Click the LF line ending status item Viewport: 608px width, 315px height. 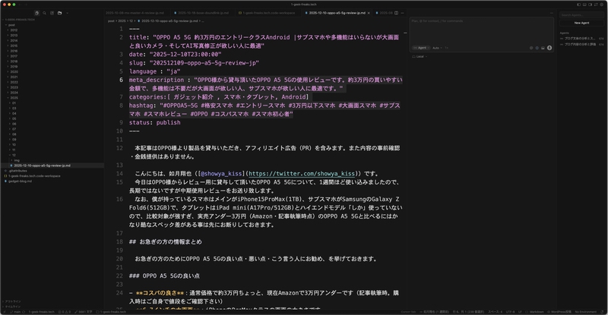point(520,311)
